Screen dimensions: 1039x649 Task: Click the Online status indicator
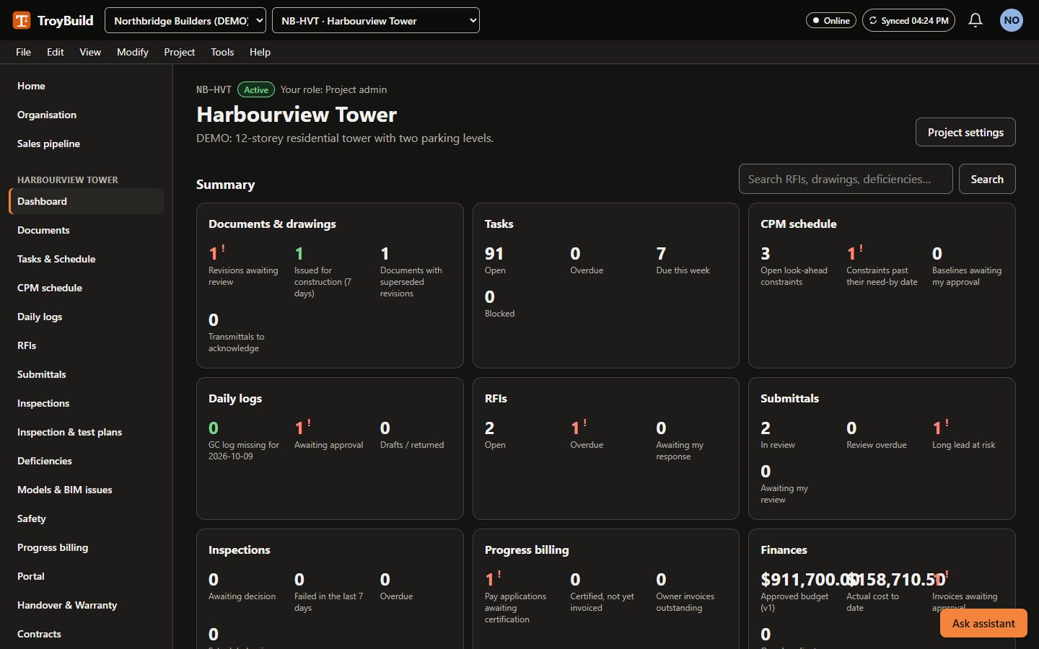[x=831, y=20]
